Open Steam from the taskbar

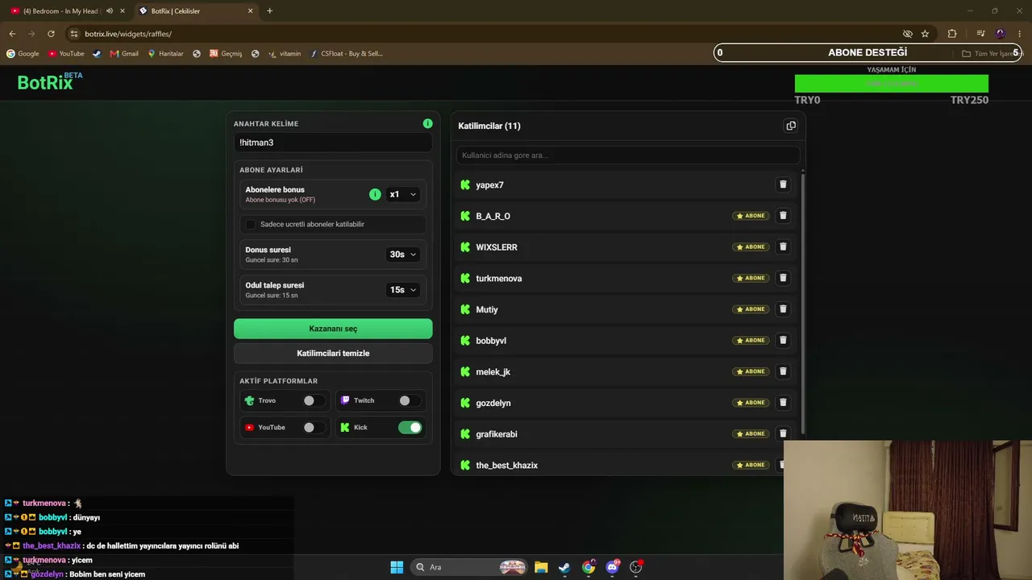click(x=564, y=567)
